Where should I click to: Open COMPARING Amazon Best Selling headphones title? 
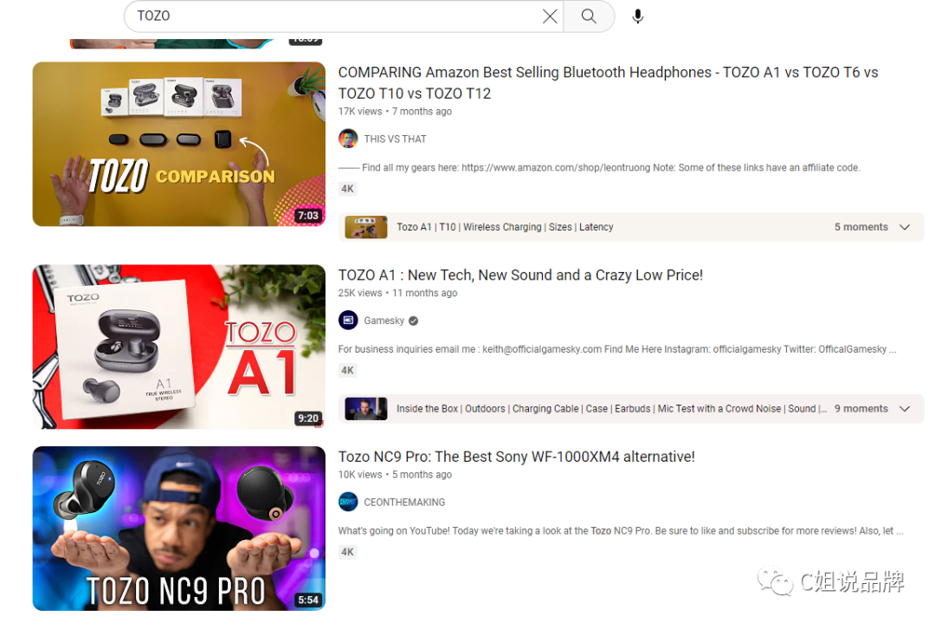pos(608,83)
